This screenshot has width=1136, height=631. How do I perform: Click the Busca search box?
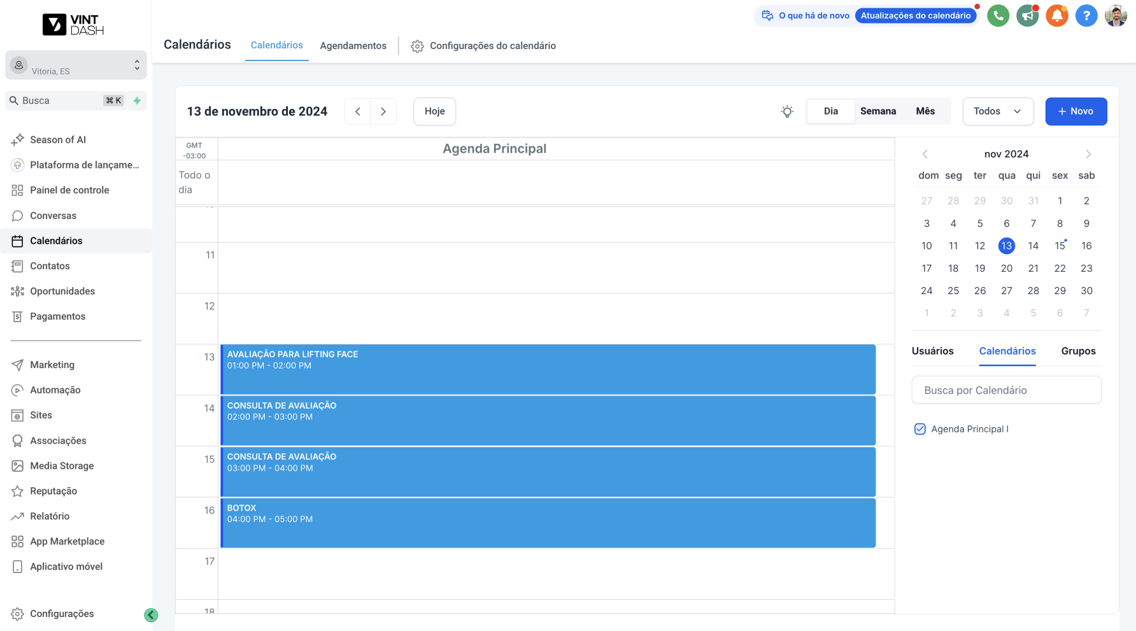pos(66,101)
